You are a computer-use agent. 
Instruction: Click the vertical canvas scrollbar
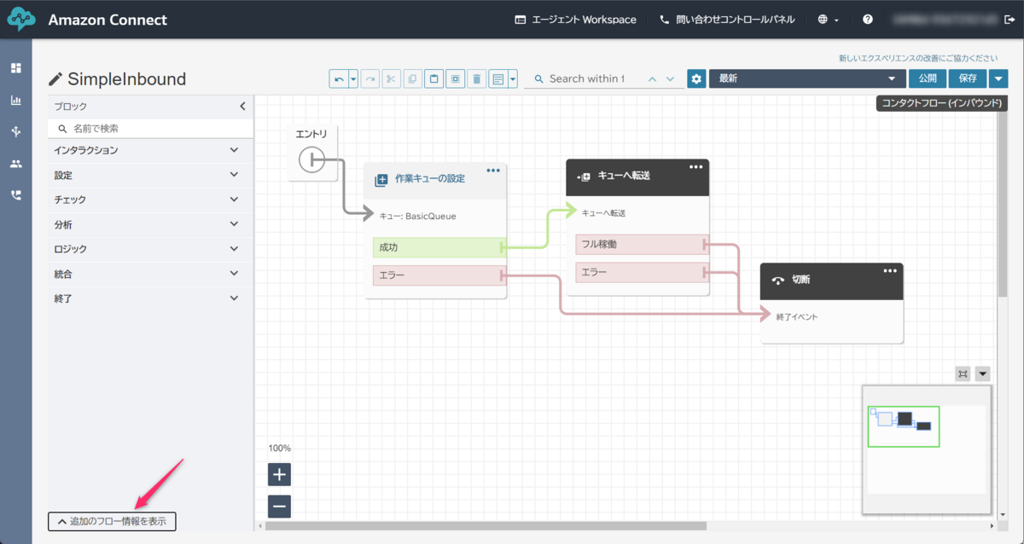[x=1003, y=205]
